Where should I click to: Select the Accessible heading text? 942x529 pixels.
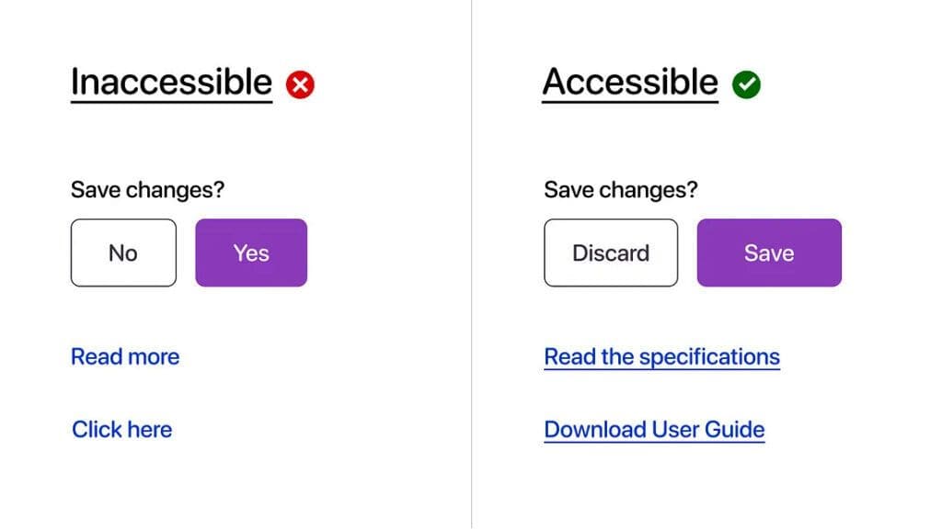(x=630, y=82)
